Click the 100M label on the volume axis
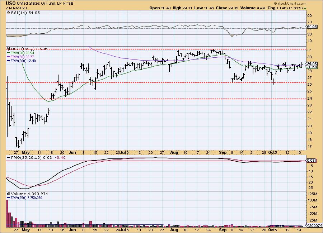323x233 pixels. (313, 200)
